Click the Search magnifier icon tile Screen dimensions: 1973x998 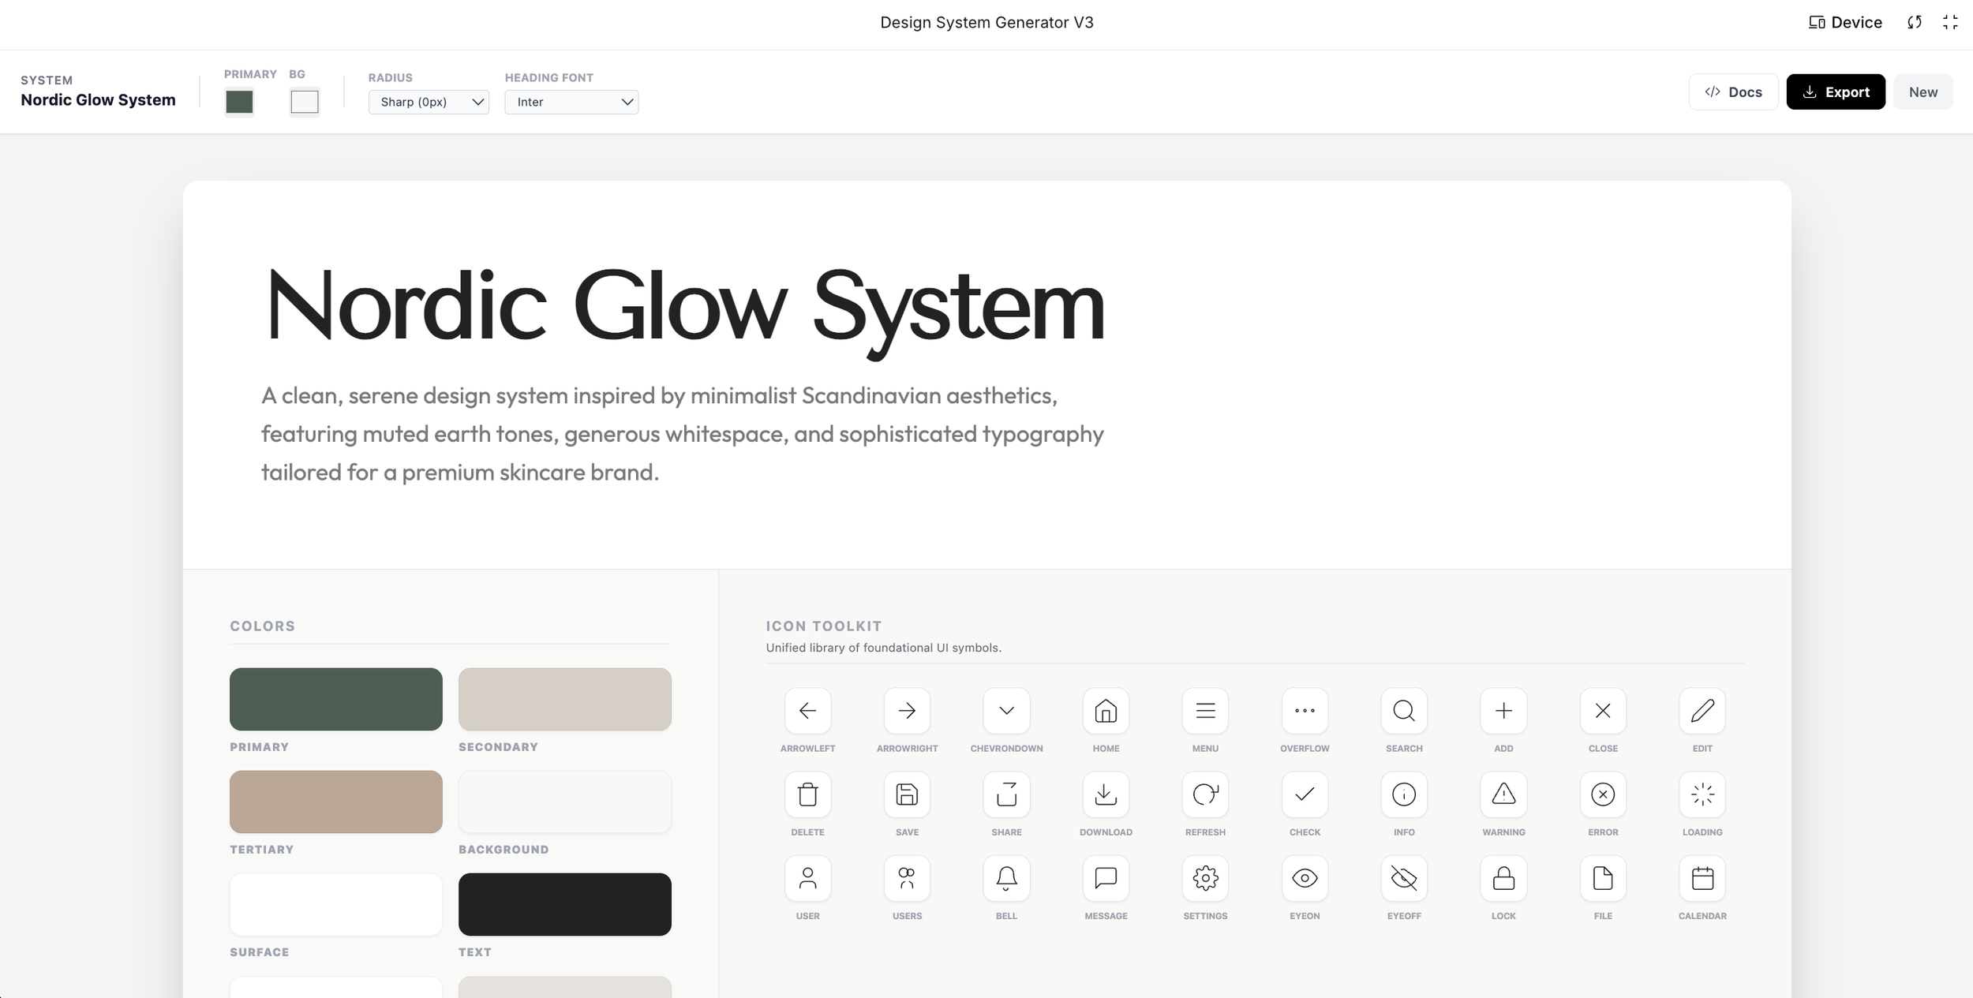(1404, 711)
